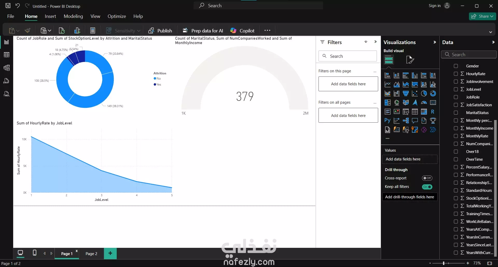Select the trophy metrics visual
Viewport: 498px width, 267px height.
click(433, 121)
